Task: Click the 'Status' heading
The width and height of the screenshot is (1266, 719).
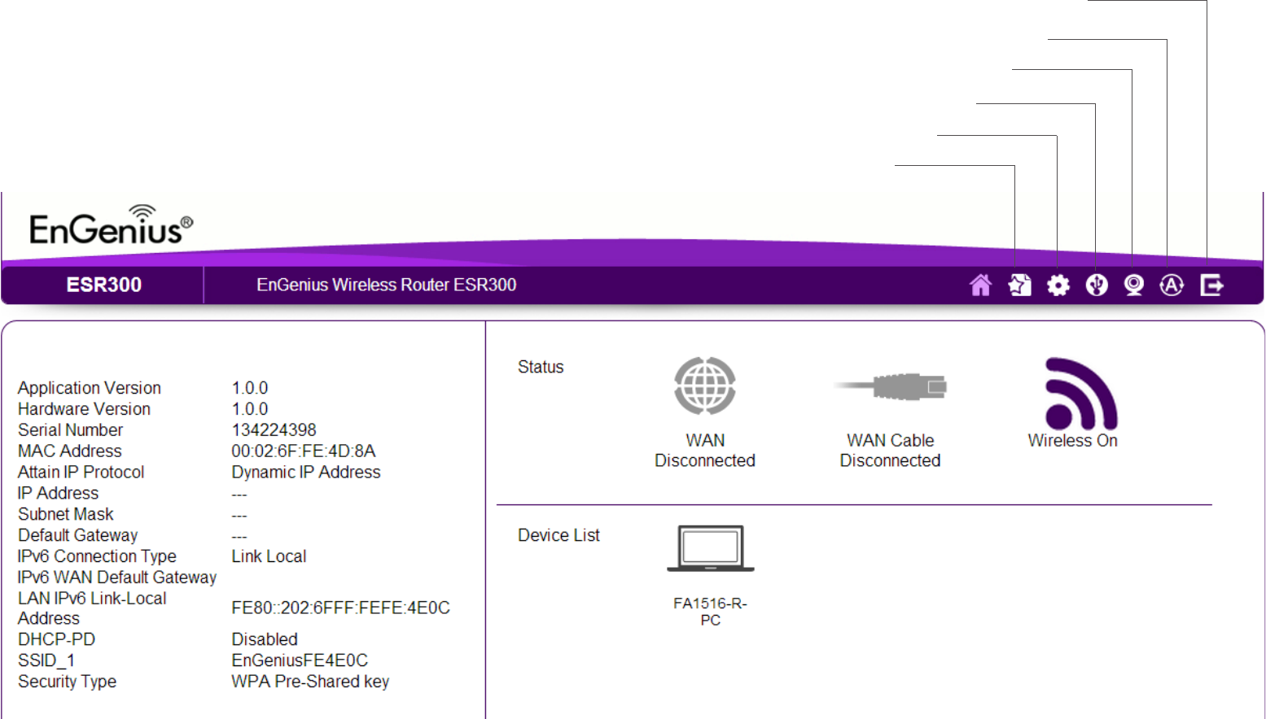Action: pyautogui.click(x=541, y=367)
